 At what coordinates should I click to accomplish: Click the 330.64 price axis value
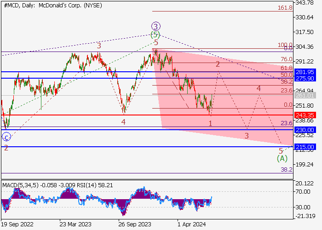305,17
